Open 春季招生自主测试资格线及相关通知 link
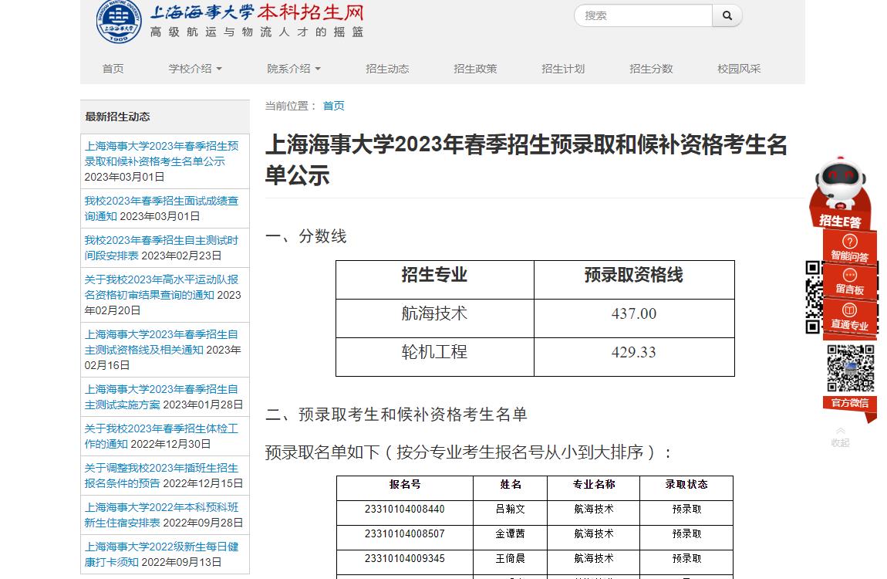The height and width of the screenshot is (579, 887). tap(161, 342)
